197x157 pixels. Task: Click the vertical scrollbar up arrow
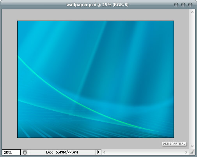point(192,12)
